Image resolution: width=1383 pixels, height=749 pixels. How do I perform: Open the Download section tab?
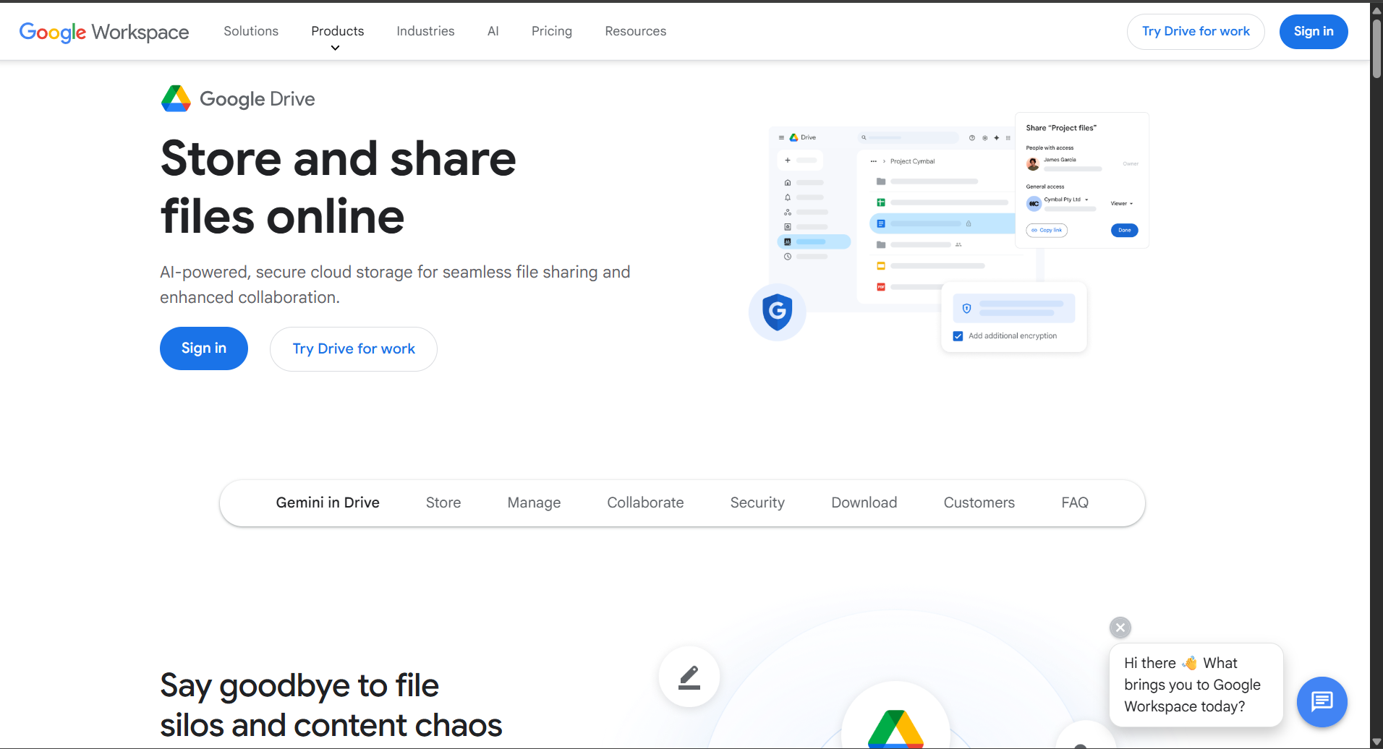[864, 502]
